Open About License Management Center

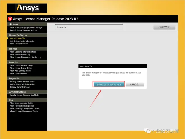24,111
